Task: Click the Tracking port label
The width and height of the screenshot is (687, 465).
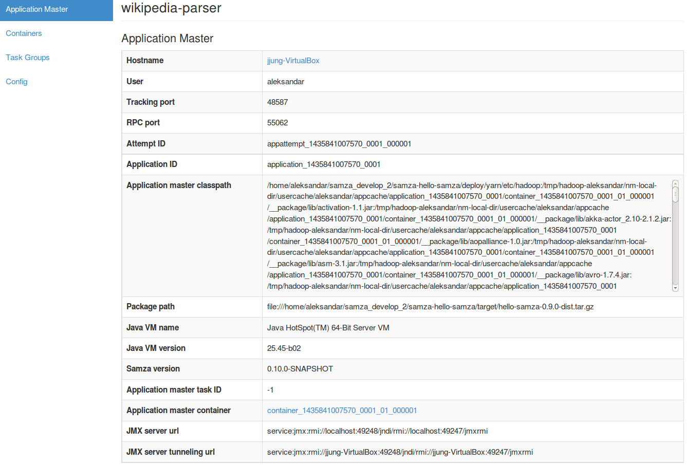Action: tap(151, 102)
